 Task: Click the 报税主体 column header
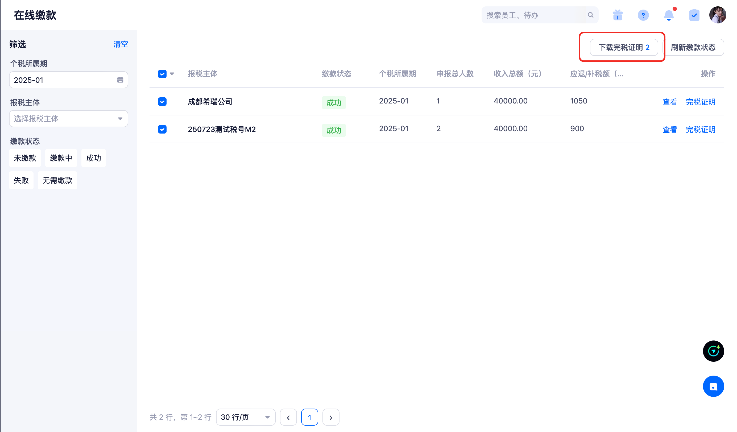[203, 74]
